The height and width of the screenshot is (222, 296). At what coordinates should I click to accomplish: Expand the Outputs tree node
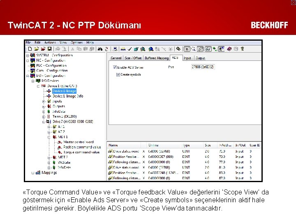pyautogui.click(x=44, y=106)
